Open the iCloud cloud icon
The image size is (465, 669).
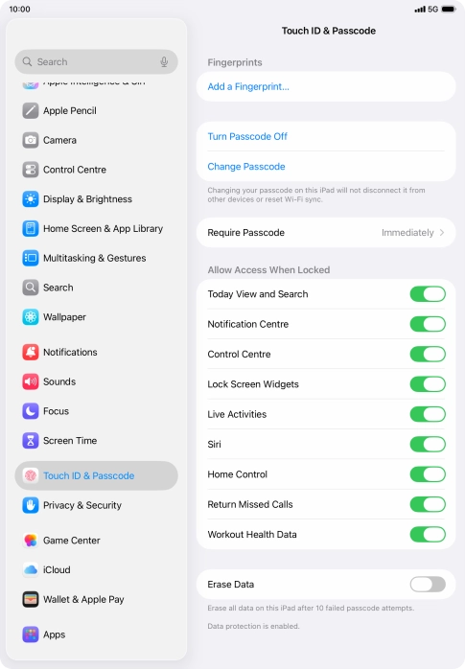(x=31, y=570)
